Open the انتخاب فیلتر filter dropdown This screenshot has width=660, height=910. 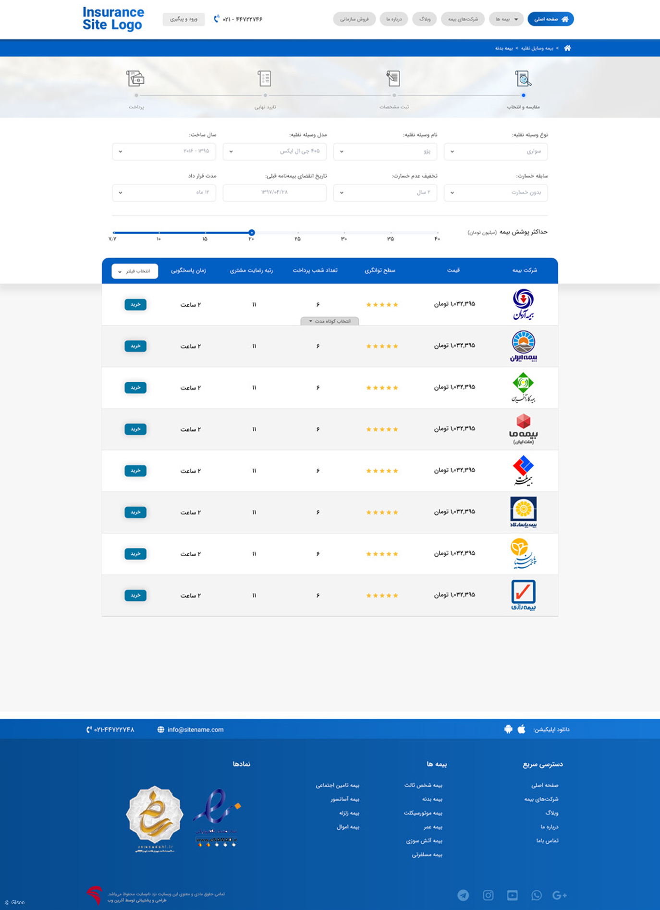tap(135, 271)
